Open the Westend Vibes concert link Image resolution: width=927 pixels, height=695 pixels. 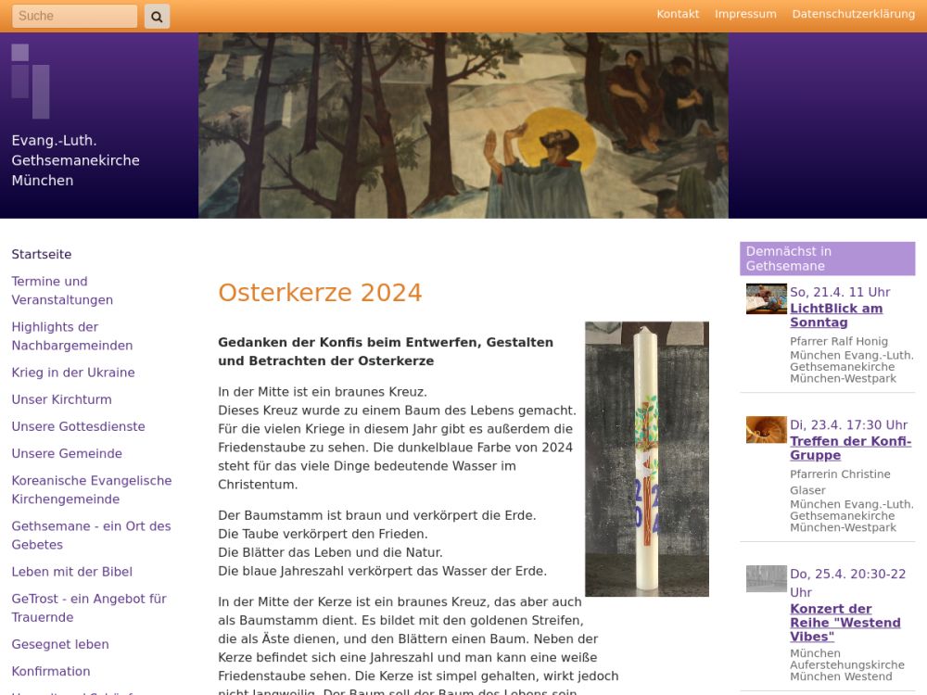pyautogui.click(x=844, y=623)
